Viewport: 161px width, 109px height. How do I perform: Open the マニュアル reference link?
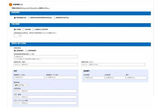pyautogui.click(x=31, y=8)
